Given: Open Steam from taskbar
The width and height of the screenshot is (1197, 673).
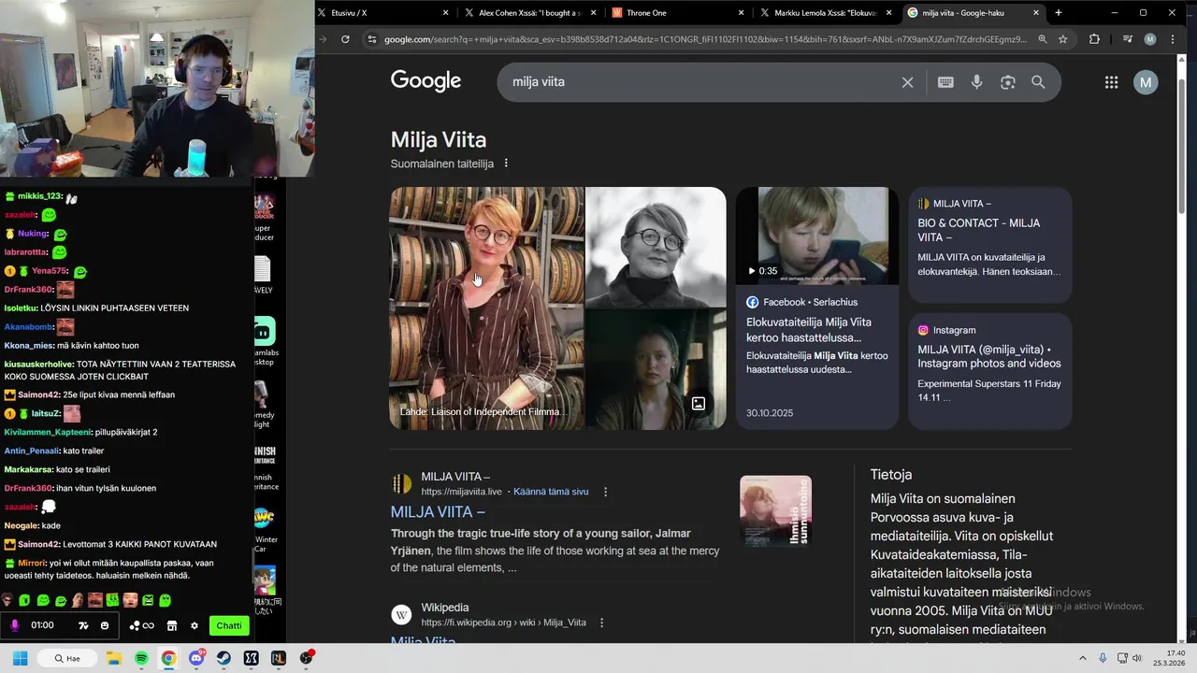Looking at the screenshot, I should 224,658.
